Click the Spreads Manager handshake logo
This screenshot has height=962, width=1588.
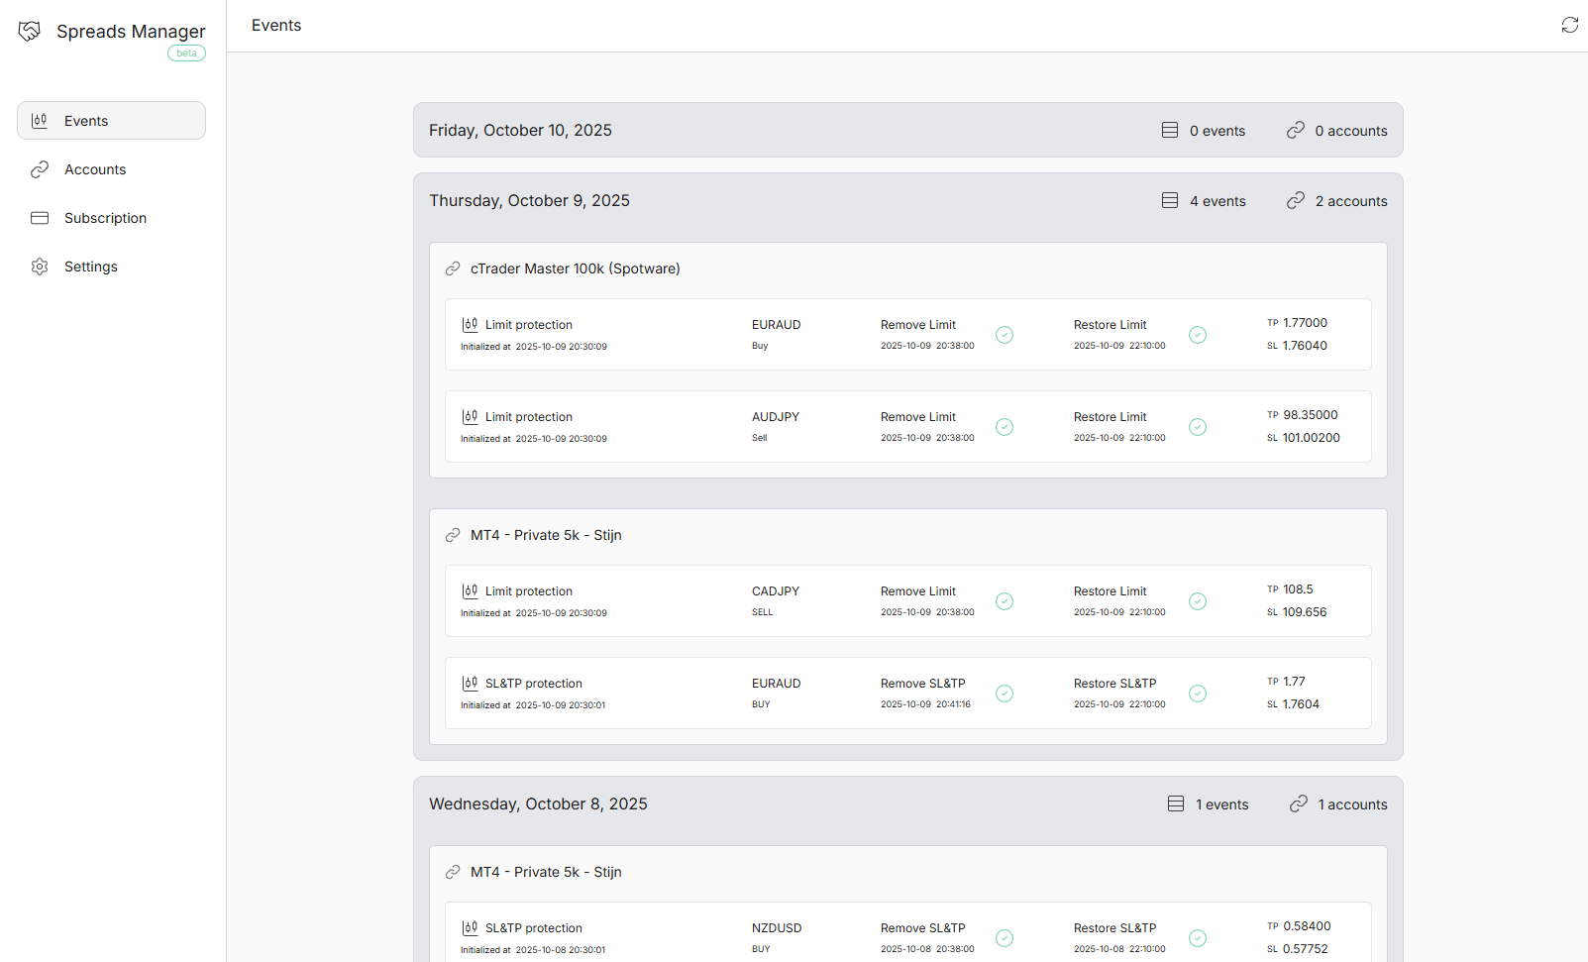[30, 32]
